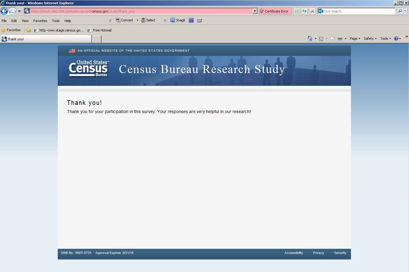Expand the Convert PDF dropdown arrow
Viewport: 409px width, 272px height.
coord(137,20)
